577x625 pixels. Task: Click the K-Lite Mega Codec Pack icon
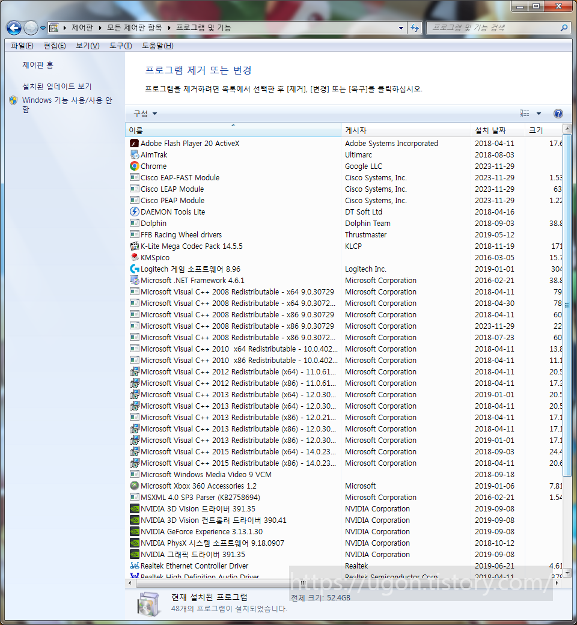click(135, 246)
